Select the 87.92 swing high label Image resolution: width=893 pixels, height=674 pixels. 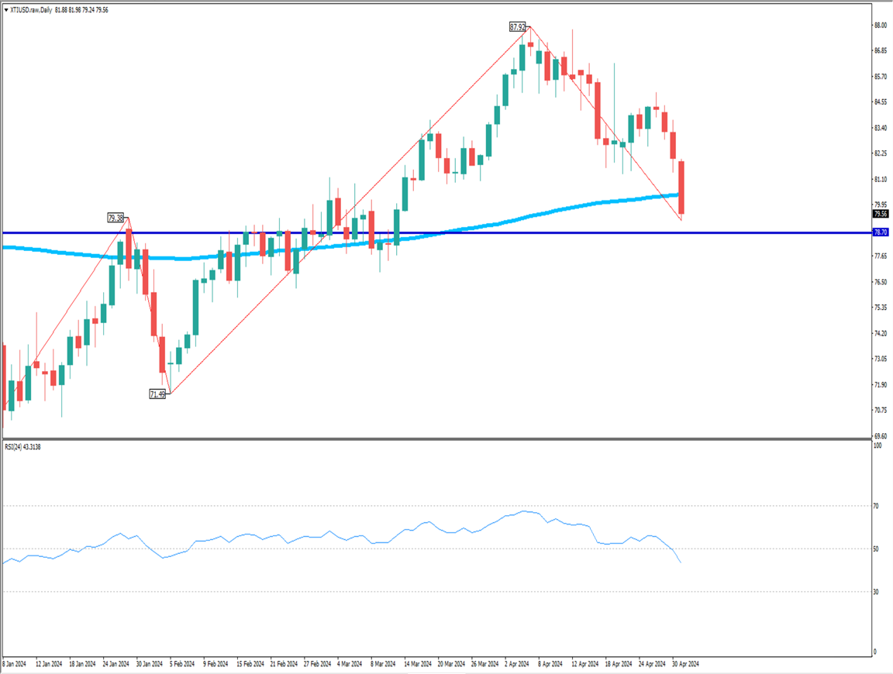point(517,26)
